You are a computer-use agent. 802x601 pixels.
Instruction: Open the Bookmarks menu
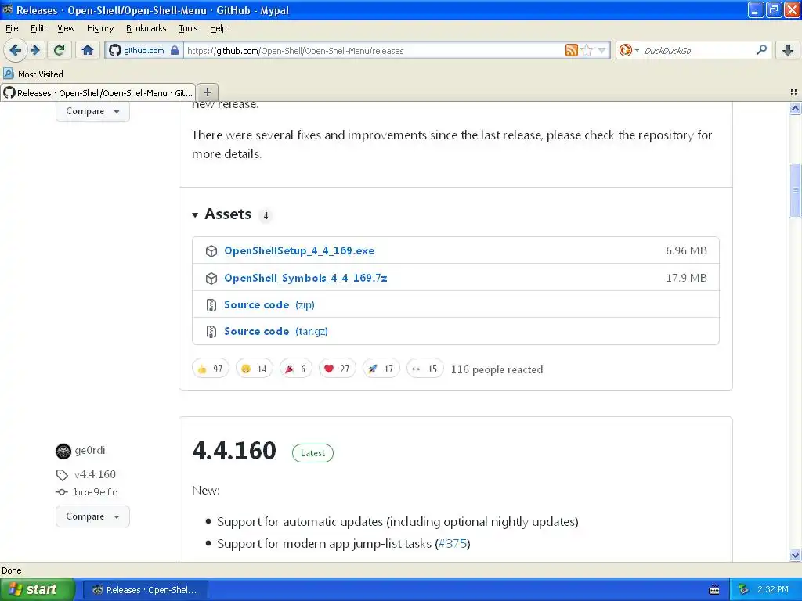146,28
